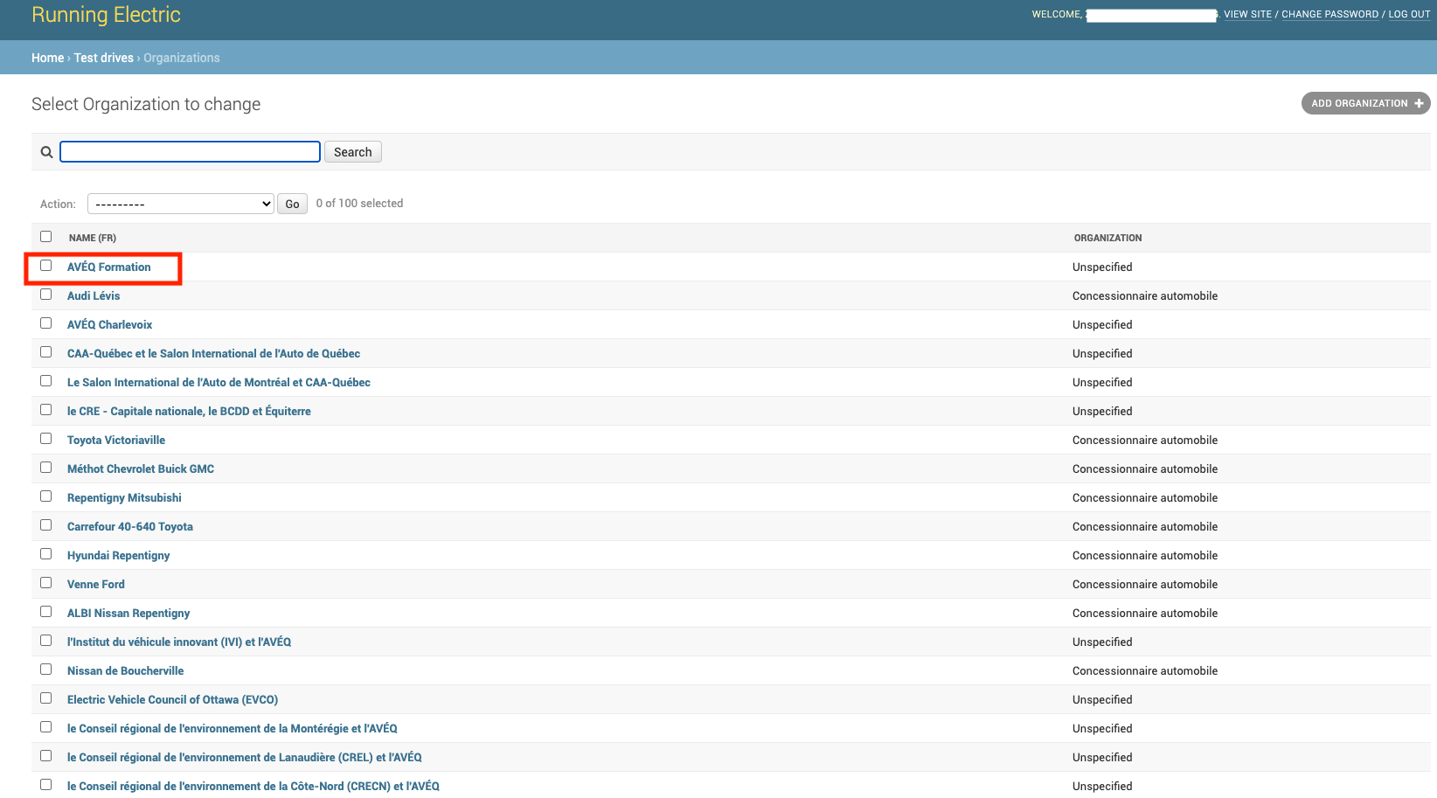Open the Change Password link
Screen dimensions: 1437x798
pos(1329,14)
